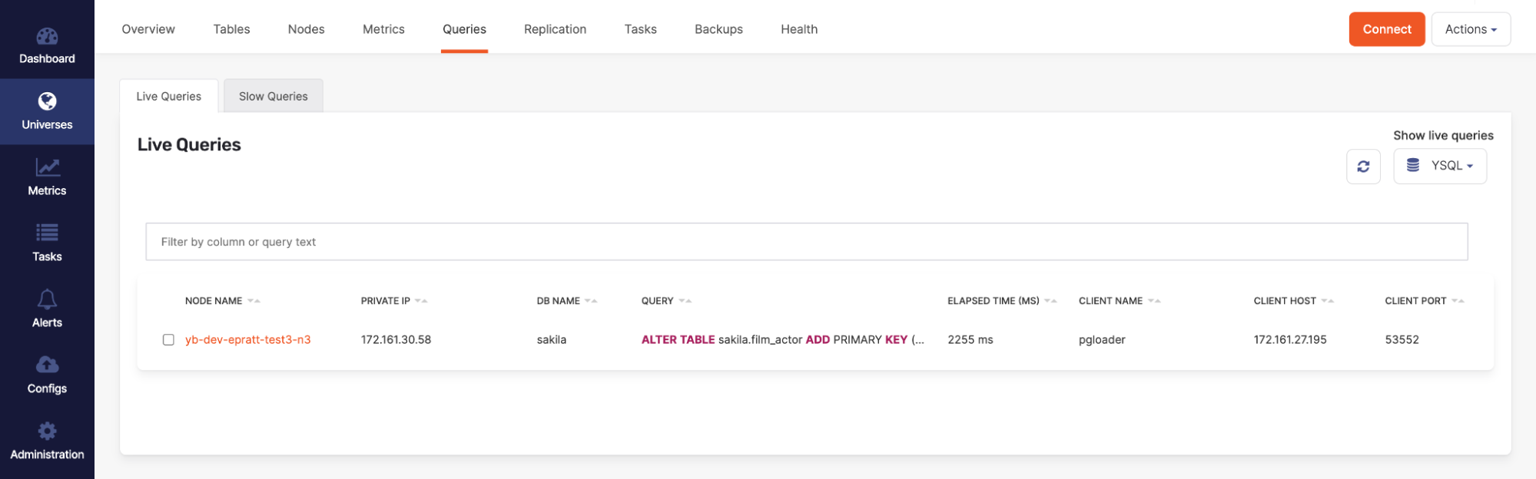
Task: Open the Actions dropdown menu
Action: [x=1470, y=29]
